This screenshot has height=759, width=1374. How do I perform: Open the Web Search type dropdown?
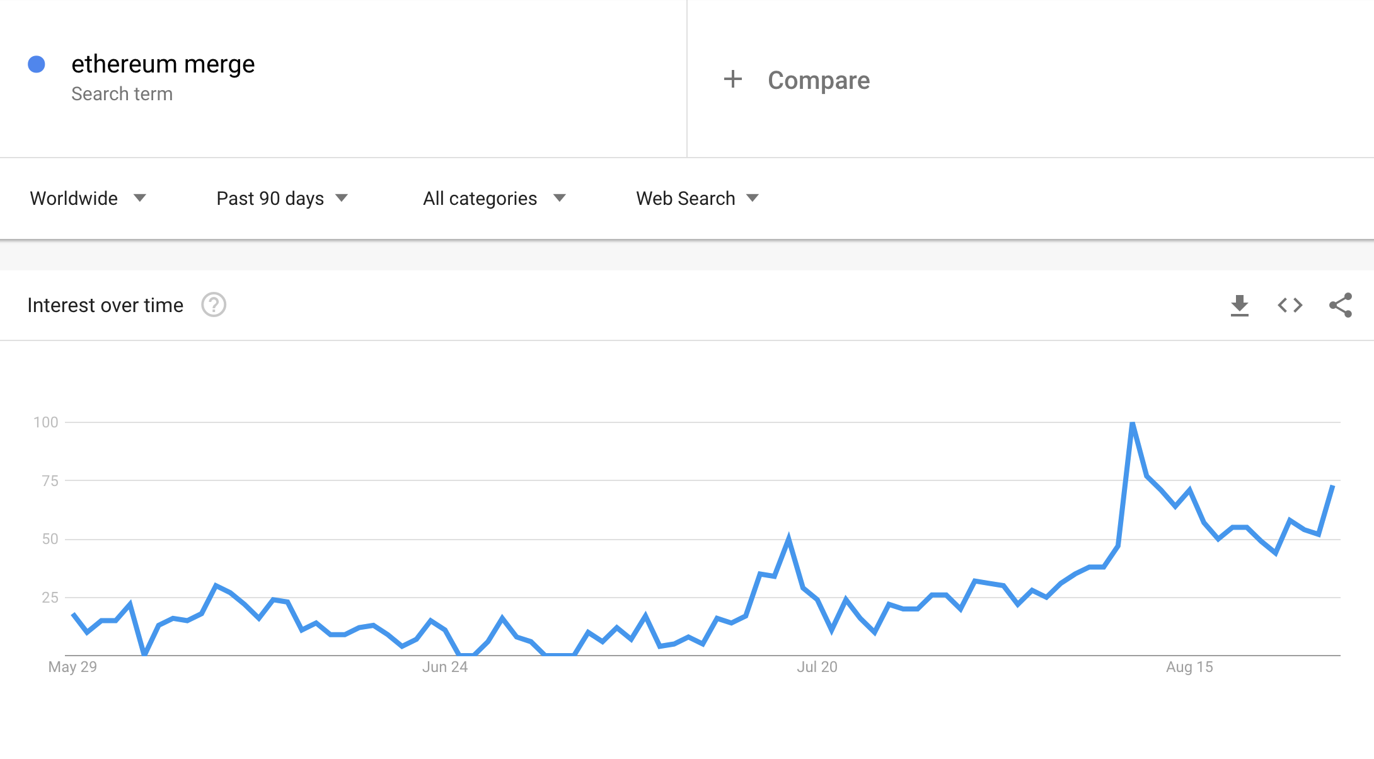[697, 199]
